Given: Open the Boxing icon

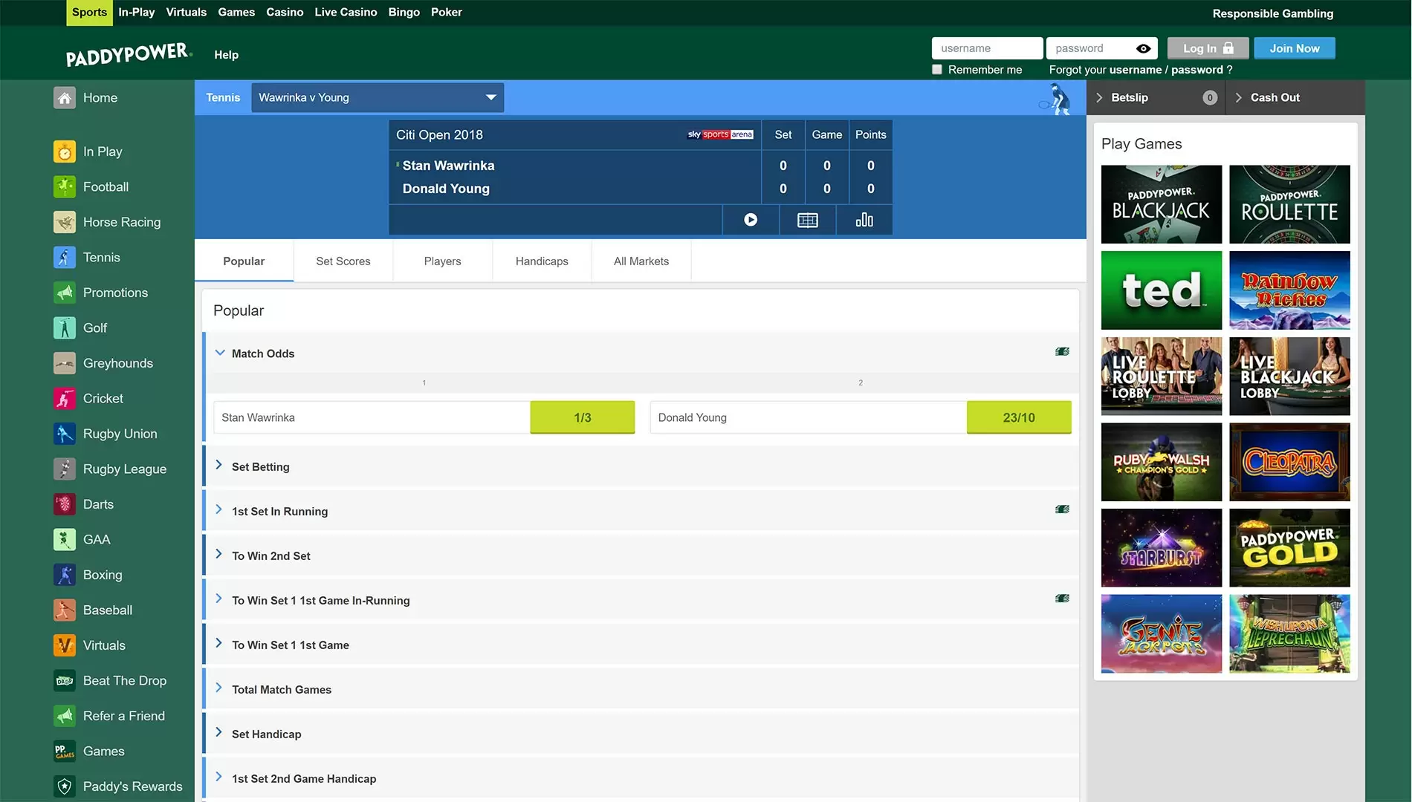Looking at the screenshot, I should coord(65,575).
